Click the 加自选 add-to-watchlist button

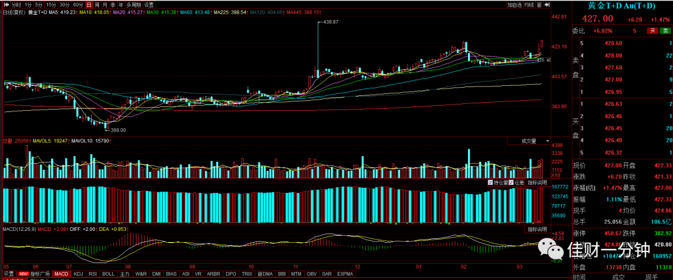(514, 5)
